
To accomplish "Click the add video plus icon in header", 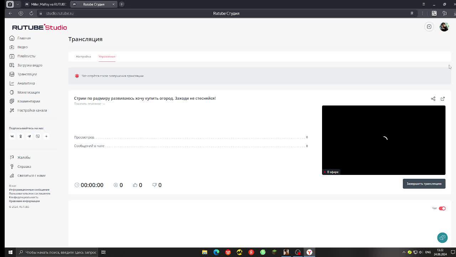I will click(429, 27).
